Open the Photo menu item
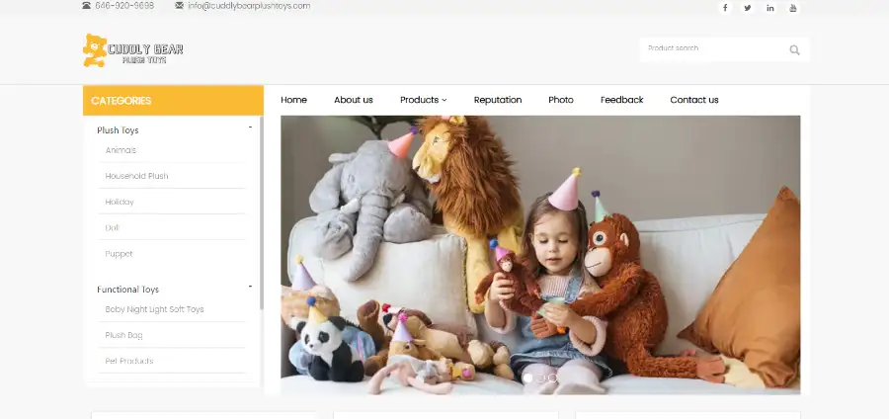The width and height of the screenshot is (889, 419). click(561, 100)
